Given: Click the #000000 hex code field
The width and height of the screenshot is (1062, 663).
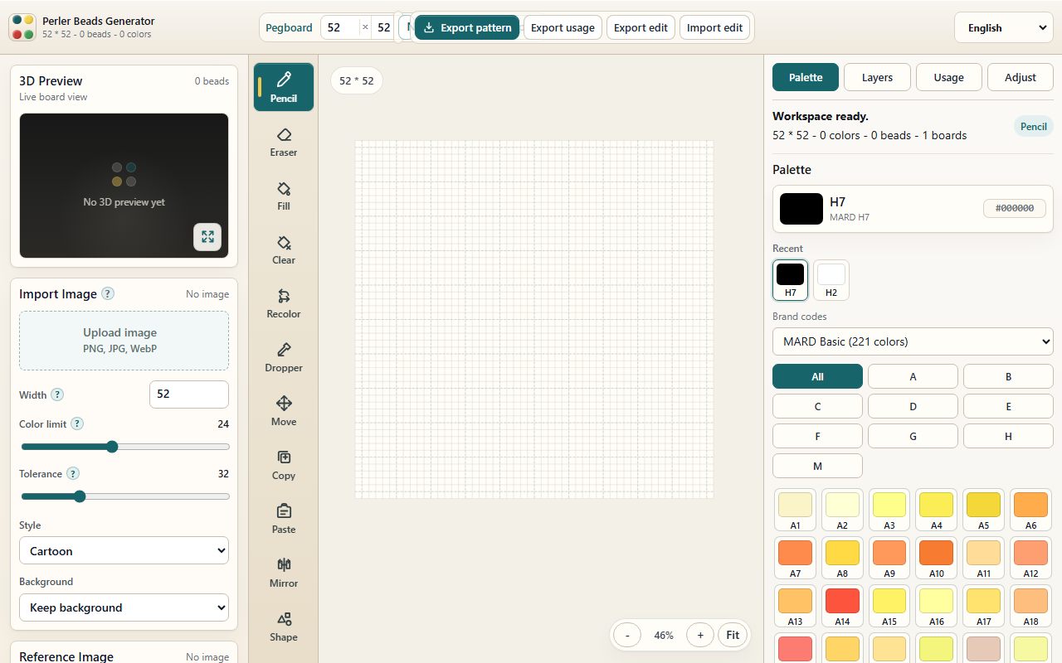Looking at the screenshot, I should [x=1015, y=209].
